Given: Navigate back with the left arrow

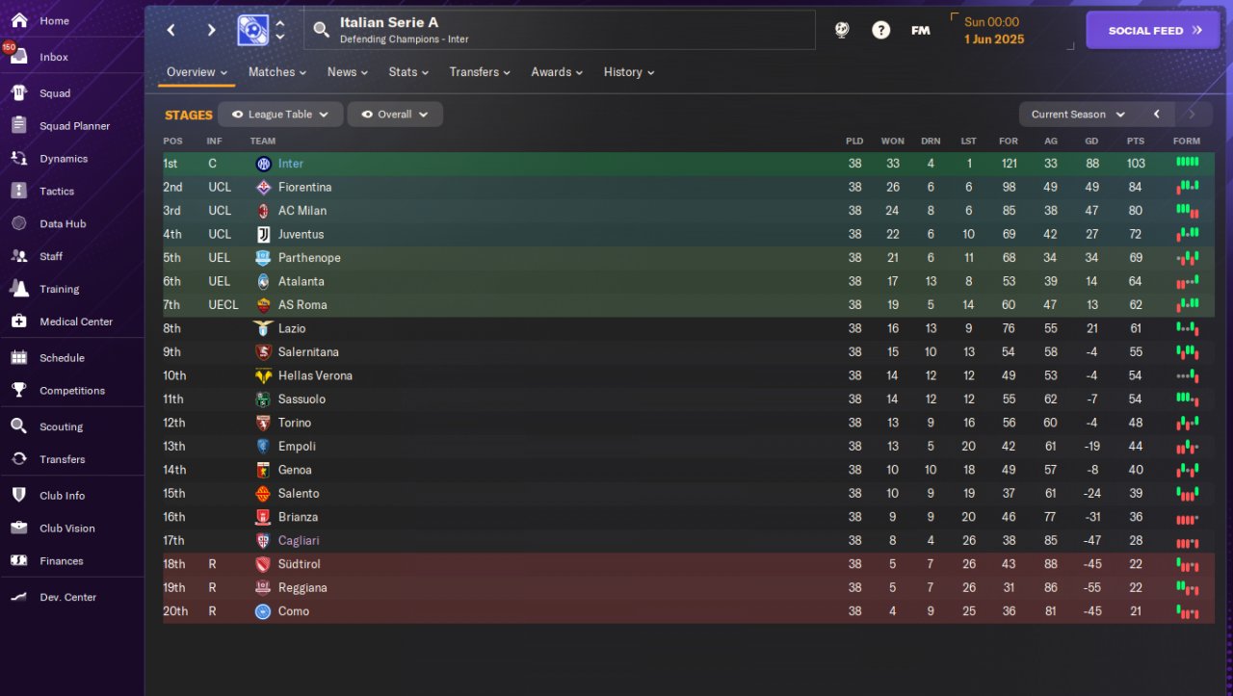Looking at the screenshot, I should coord(171,30).
